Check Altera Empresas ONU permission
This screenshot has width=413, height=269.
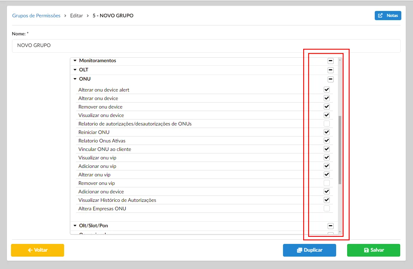[327, 209]
